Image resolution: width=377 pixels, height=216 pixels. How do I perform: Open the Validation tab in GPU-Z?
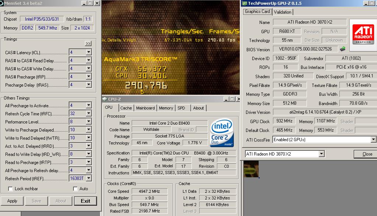tap(283, 12)
